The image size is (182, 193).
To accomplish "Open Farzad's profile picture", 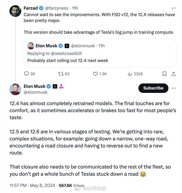I will (15, 11).
